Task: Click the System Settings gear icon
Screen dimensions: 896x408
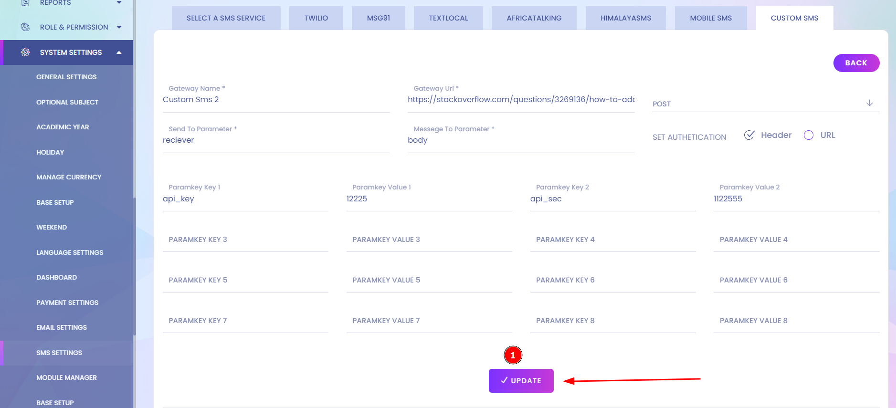Action: point(25,52)
